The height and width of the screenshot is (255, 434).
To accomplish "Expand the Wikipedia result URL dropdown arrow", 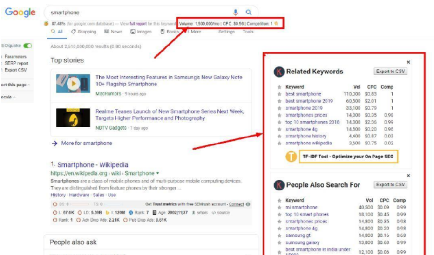I will (x=157, y=173).
